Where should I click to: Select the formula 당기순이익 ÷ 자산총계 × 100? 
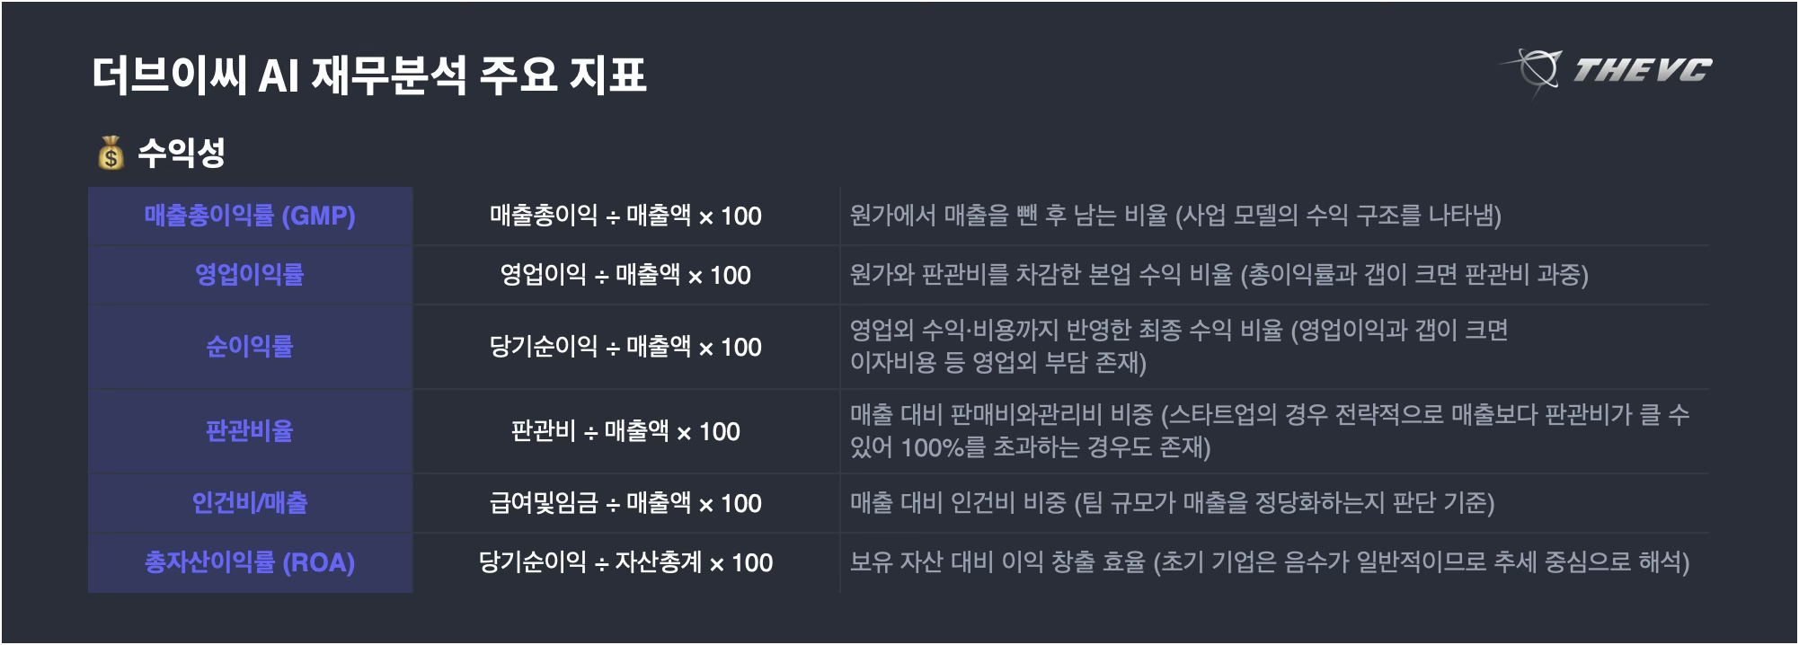click(625, 562)
